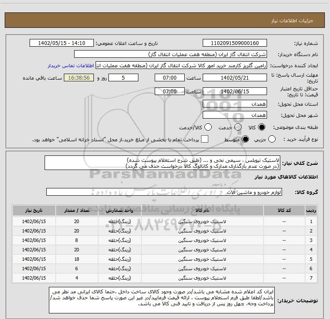Click item name in row 1
This screenshot has height=319, width=330.
(202, 221)
